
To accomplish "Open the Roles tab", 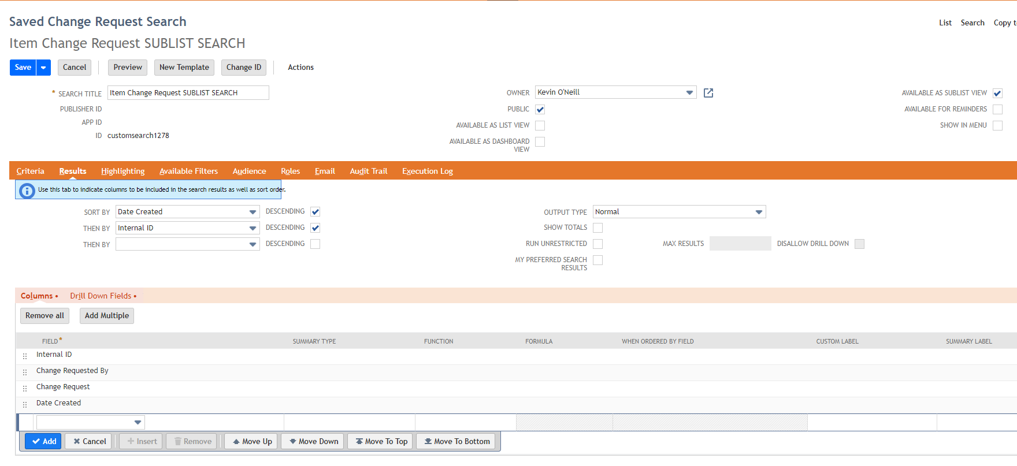I will tap(291, 172).
